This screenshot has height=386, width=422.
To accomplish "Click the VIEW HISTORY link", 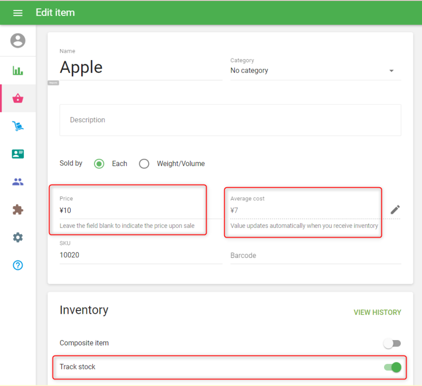I will click(x=377, y=312).
